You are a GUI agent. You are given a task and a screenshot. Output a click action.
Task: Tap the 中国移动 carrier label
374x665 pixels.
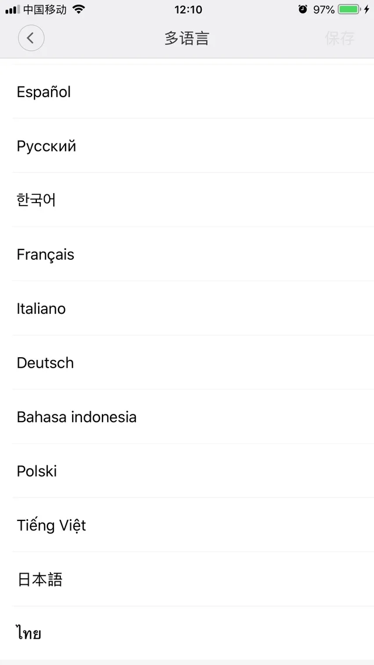tap(45, 9)
